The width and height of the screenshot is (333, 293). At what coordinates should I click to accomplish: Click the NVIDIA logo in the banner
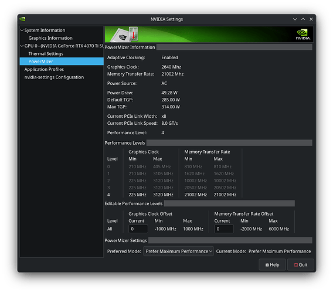[303, 35]
